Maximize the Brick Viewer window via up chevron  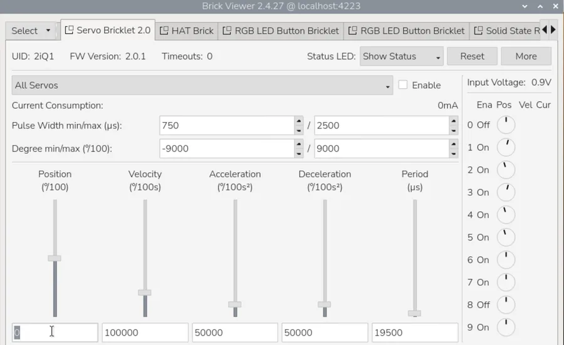pyautogui.click(x=540, y=6)
